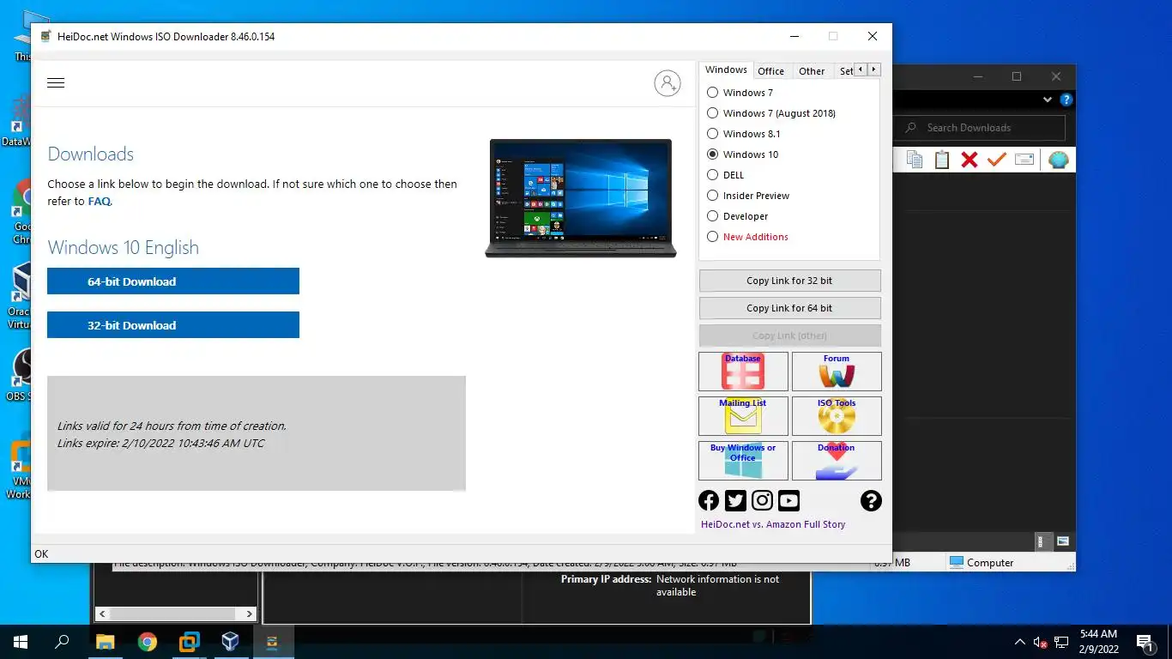Select the Windows 7 radio option
1172x659 pixels.
(740, 93)
